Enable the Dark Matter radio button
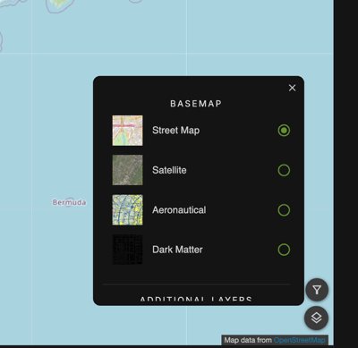Screen dimensions: 358x348 pos(284,250)
